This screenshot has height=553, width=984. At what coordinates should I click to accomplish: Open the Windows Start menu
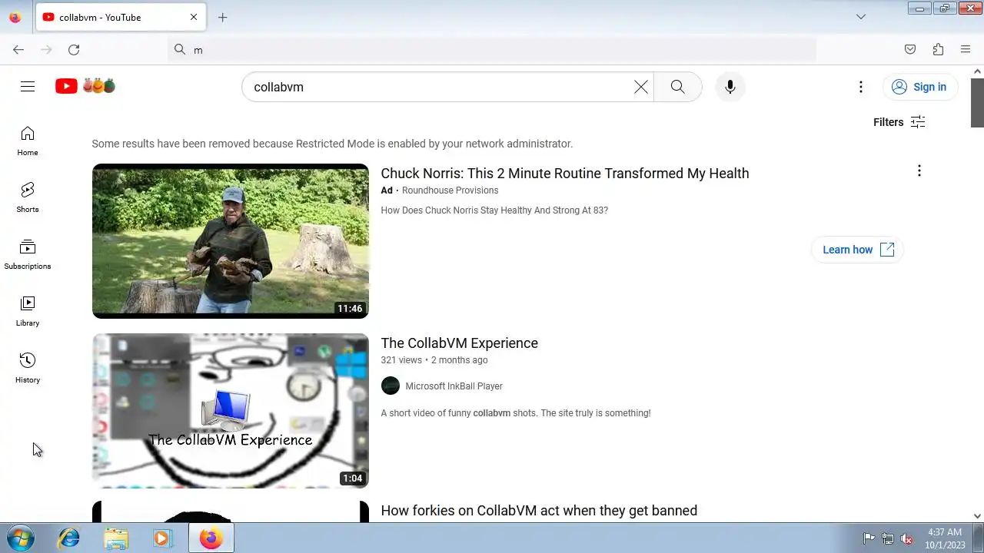coord(21,538)
